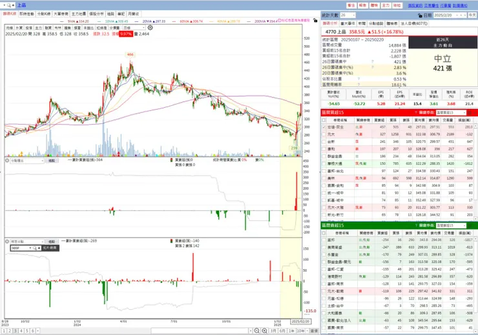Zoom in with the plus magnifier icon

click(264, 330)
